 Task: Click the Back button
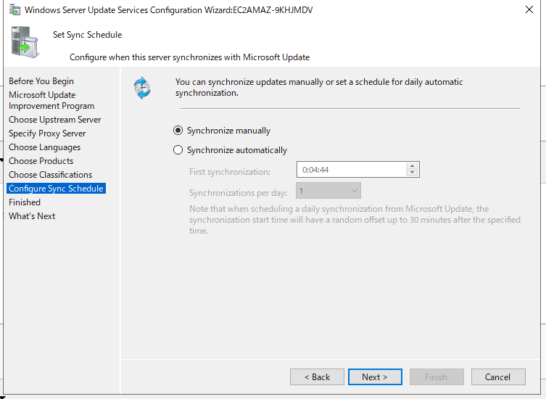(x=317, y=377)
